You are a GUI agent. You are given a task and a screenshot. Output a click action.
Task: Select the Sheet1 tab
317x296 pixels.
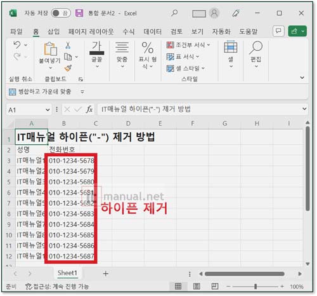point(67,273)
